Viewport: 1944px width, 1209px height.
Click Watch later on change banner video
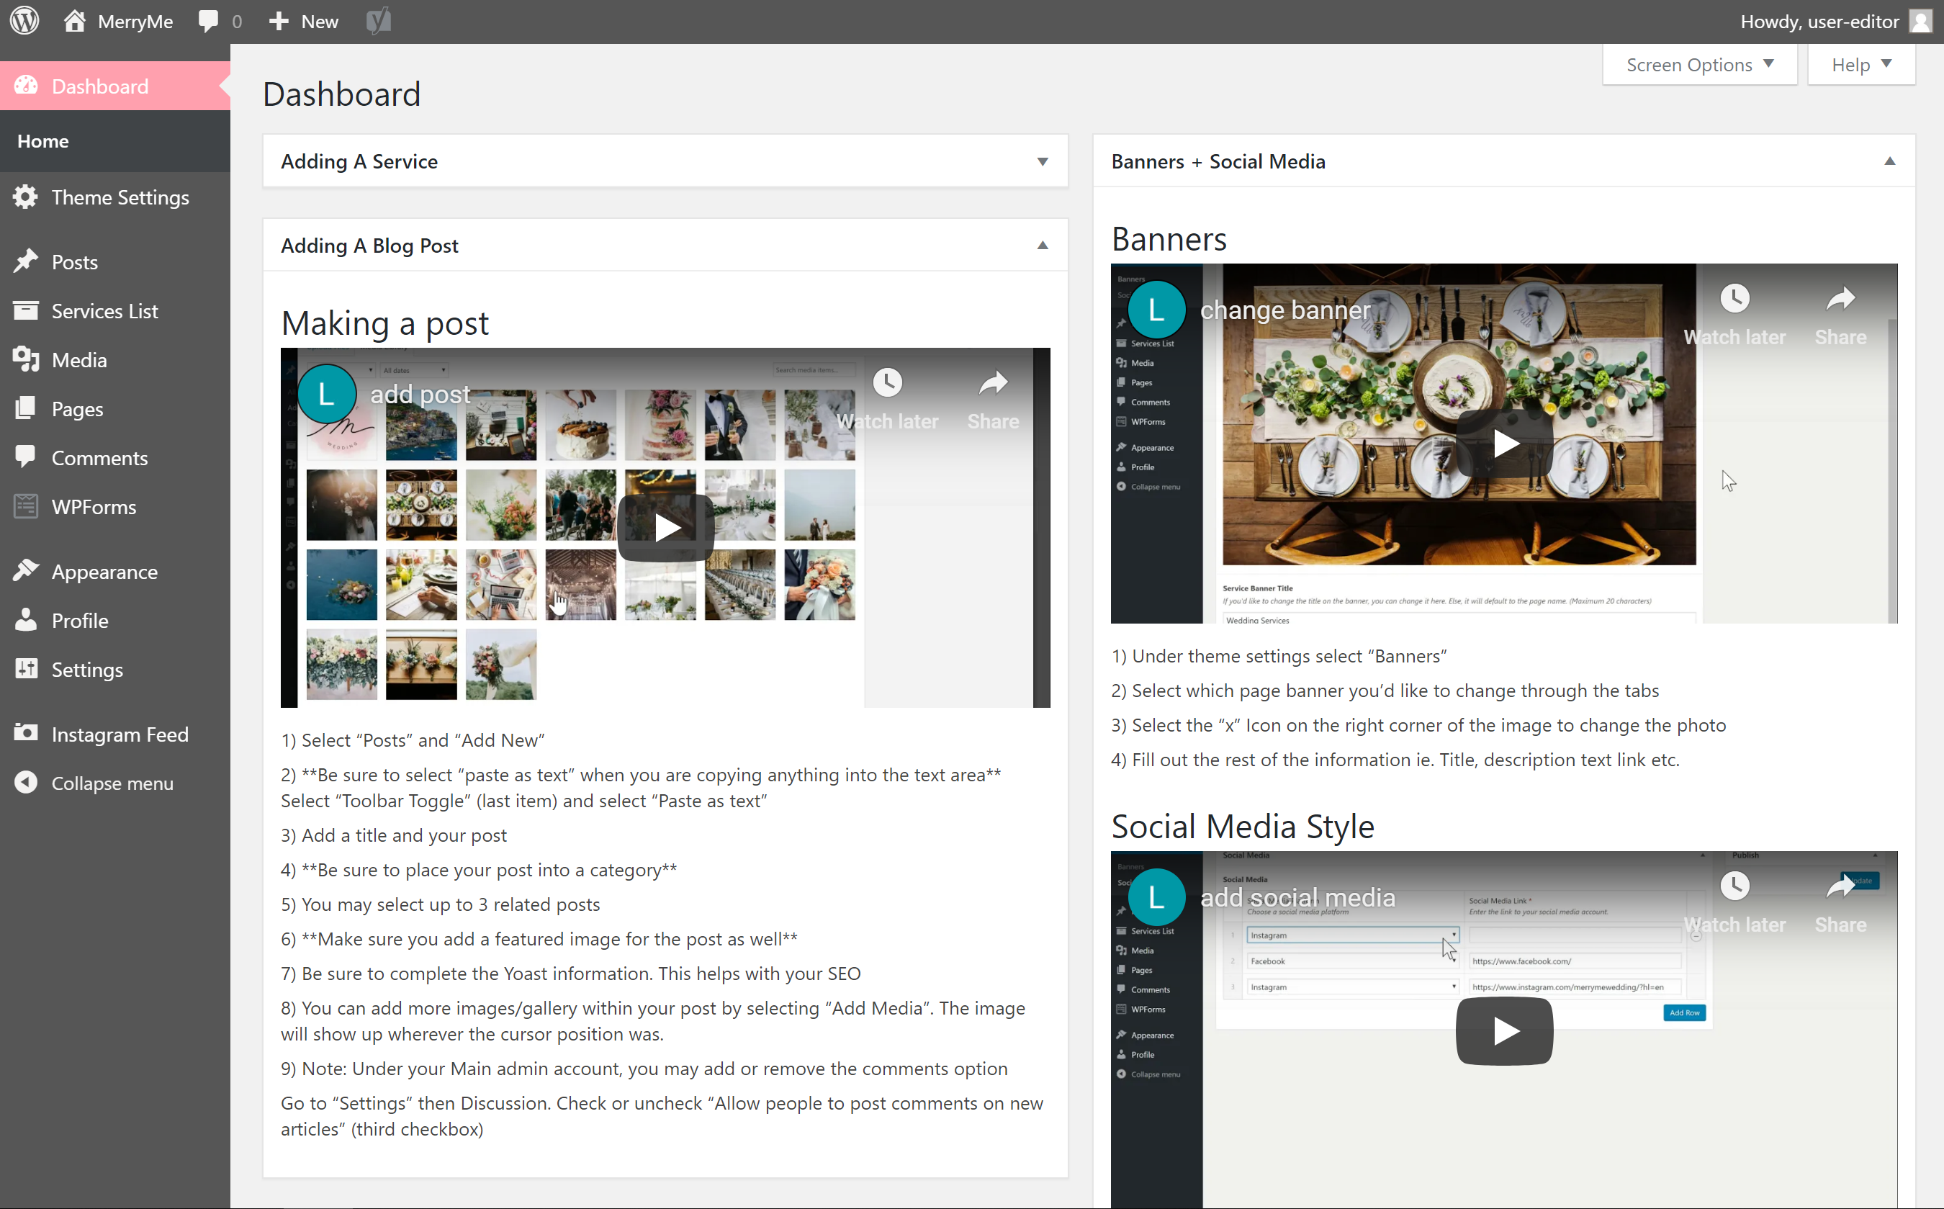tap(1734, 316)
